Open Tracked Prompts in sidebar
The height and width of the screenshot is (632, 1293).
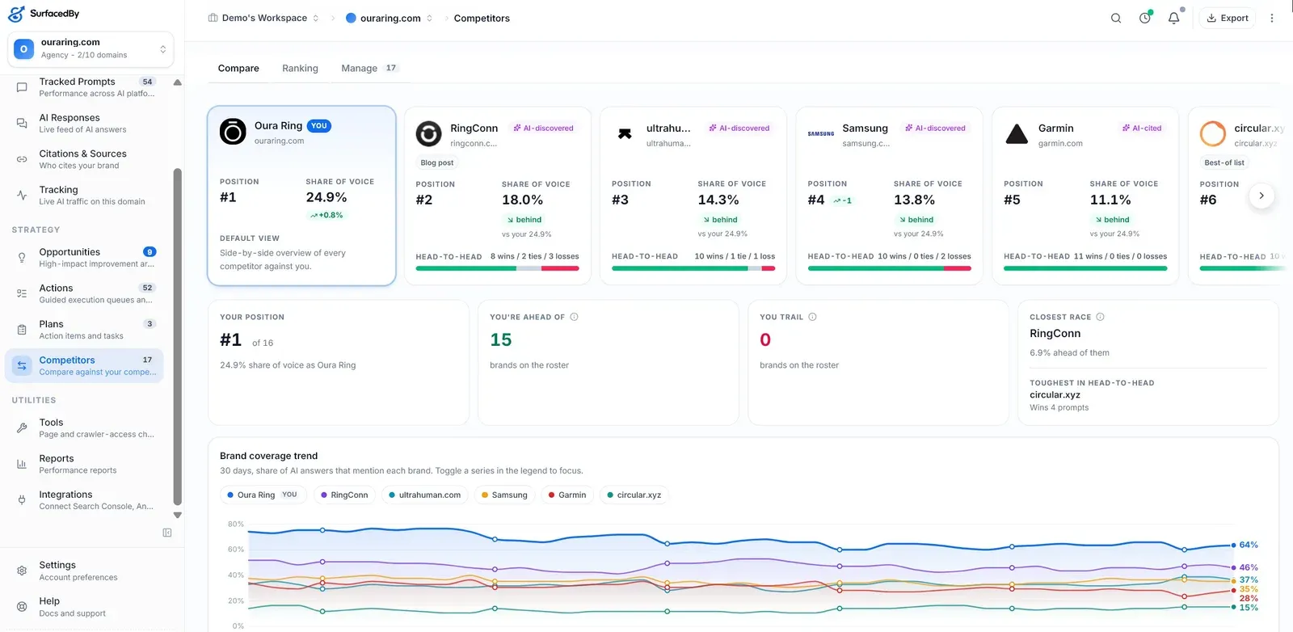click(85, 87)
